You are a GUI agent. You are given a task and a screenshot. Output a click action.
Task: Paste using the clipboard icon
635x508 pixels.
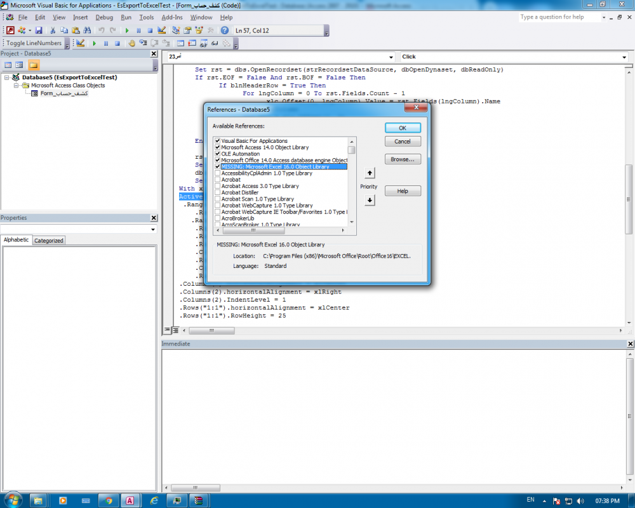76,30
